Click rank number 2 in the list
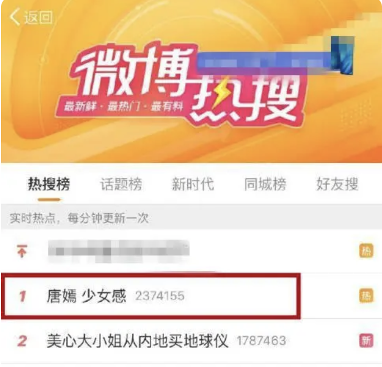Image resolution: width=382 pixels, height=367 pixels. pyautogui.click(x=22, y=341)
